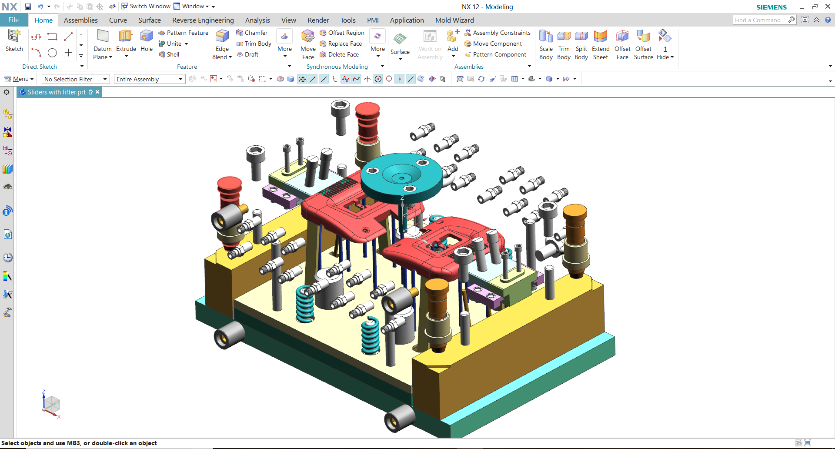
Task: Click the Offset Face icon
Action: tap(622, 37)
